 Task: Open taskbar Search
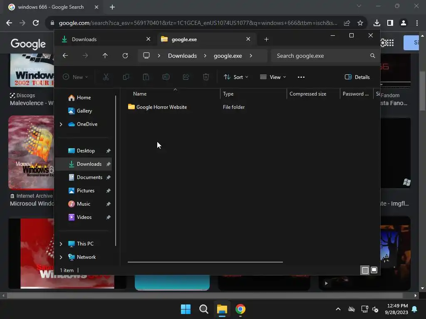pos(204,309)
